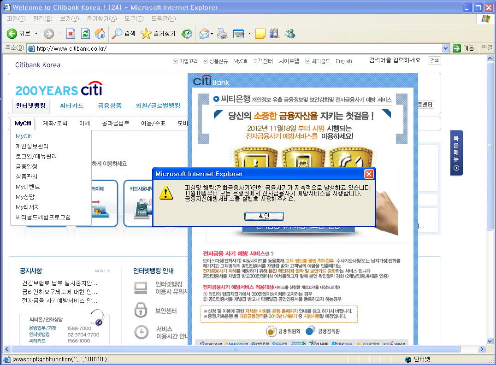496x365 pixels.
Task: Click the Internet zone globe in status bar
Action: coord(408,359)
